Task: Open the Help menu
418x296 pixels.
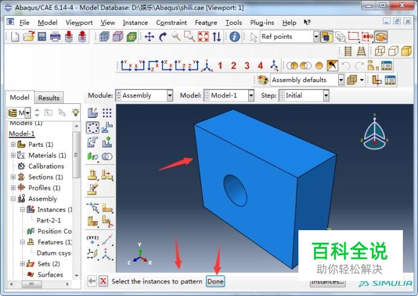Action: tap(289, 23)
